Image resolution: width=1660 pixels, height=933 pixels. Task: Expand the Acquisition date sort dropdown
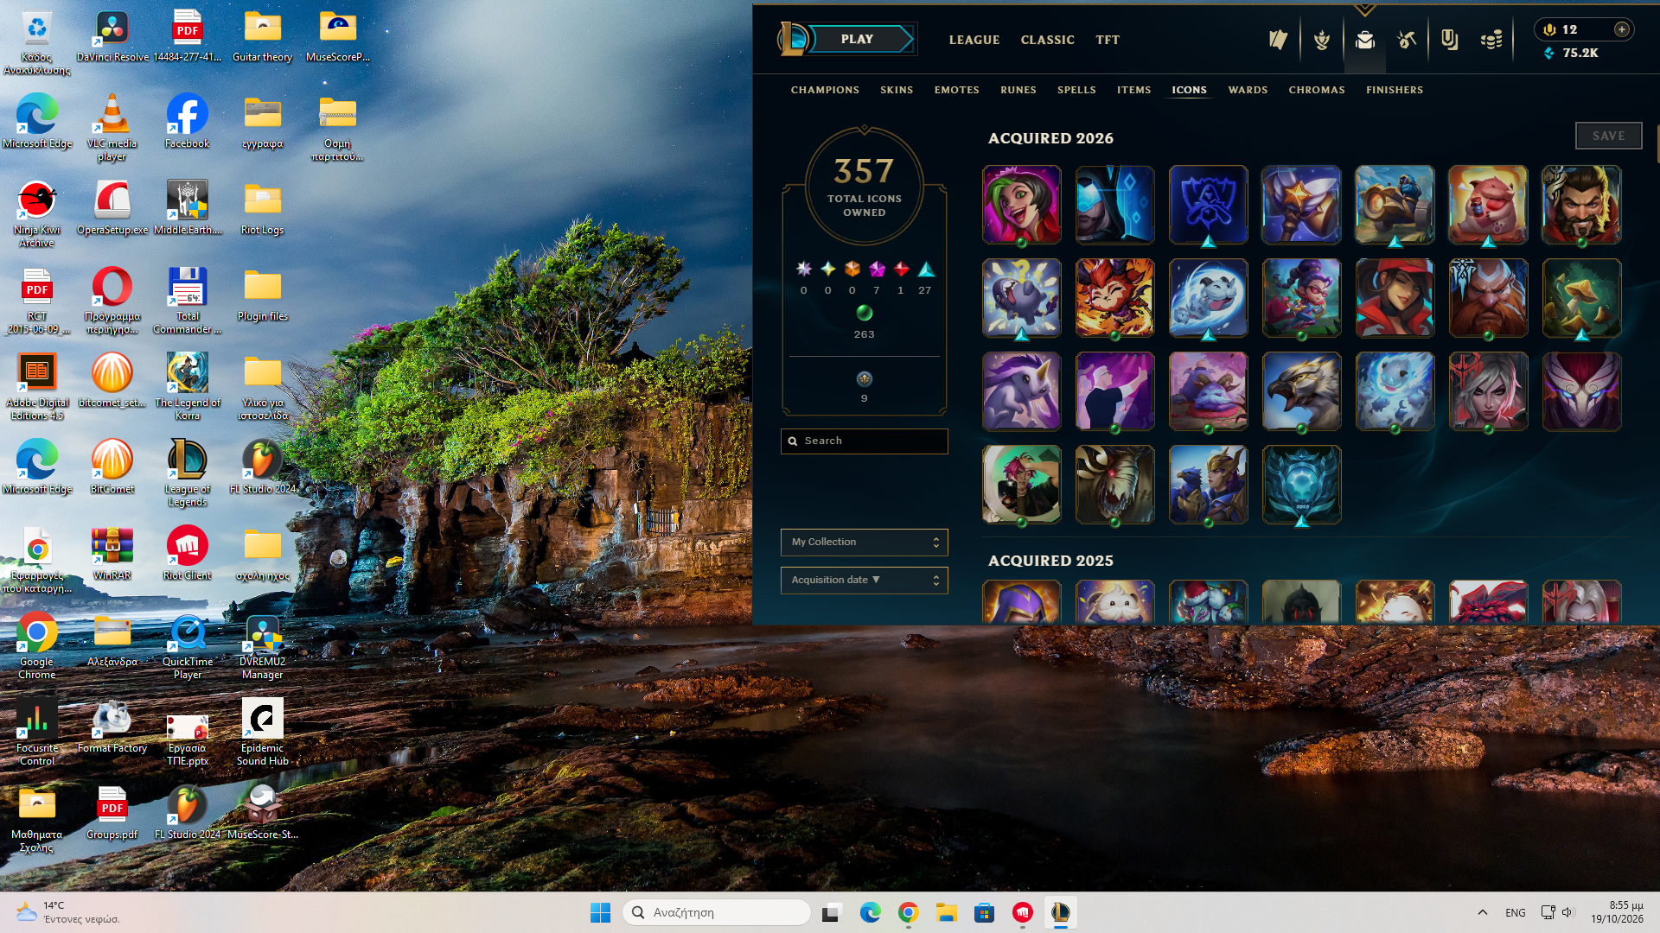tap(864, 580)
